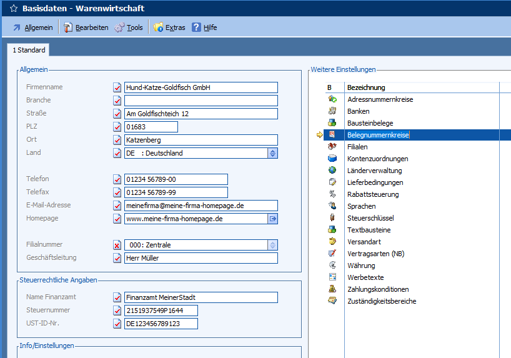Click the Banken icon in settings list
The width and height of the screenshot is (511, 358).
[332, 111]
